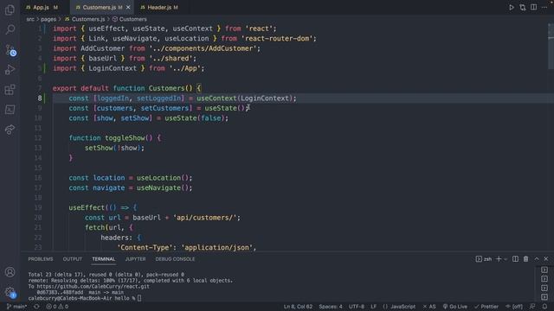Click the Customers symbol breadcrumb

[130, 19]
